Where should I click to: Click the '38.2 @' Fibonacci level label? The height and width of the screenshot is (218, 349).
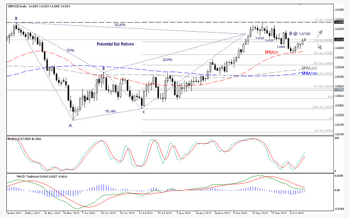tap(324, 53)
